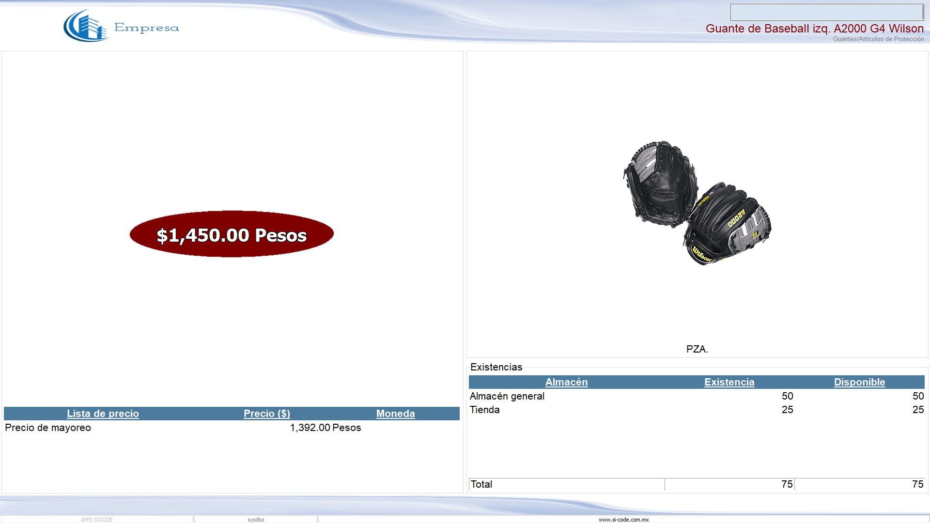Screen dimensions: 930x523
Task: Click the search input field at top
Action: (826, 12)
